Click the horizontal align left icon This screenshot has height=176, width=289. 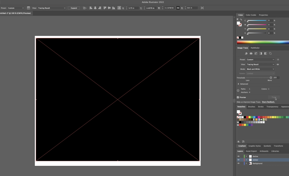tap(91, 8)
